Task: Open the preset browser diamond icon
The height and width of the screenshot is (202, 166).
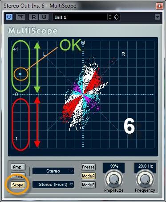Action: click(116, 17)
